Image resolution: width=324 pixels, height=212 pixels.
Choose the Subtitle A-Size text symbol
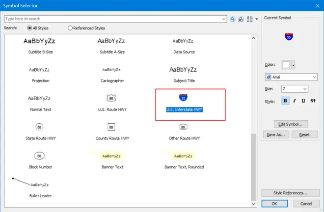[x=111, y=41]
